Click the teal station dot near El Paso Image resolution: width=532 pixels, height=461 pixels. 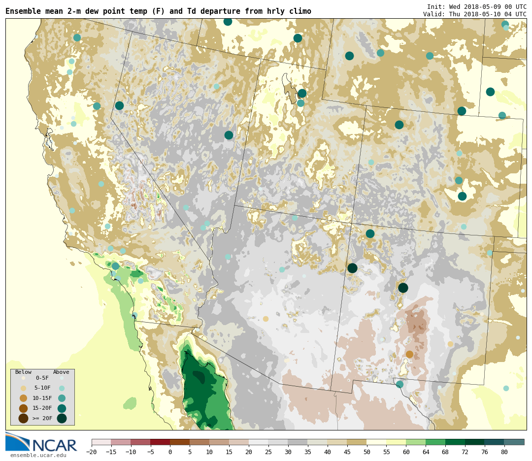click(399, 384)
